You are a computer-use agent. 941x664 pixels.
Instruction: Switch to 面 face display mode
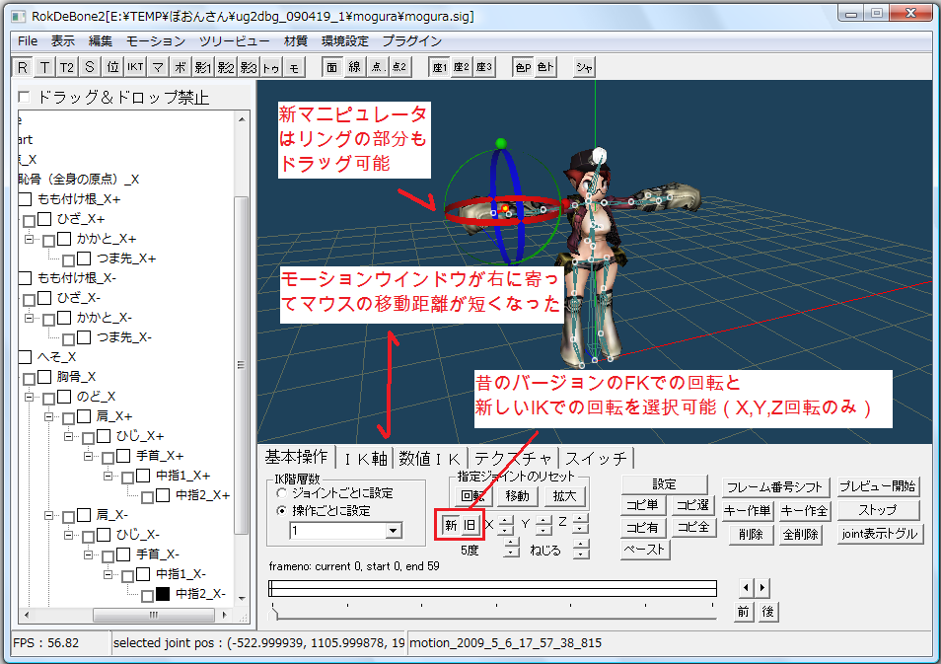pos(331,67)
